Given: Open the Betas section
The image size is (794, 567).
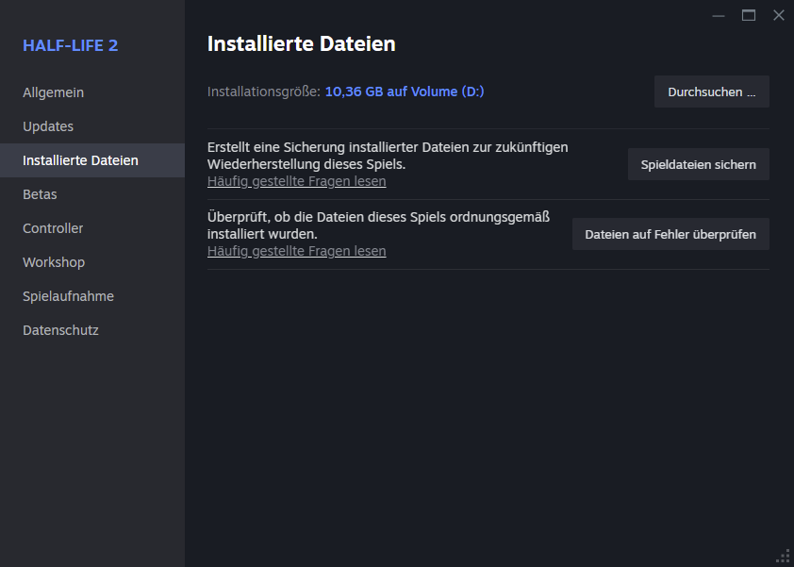Looking at the screenshot, I should [x=40, y=194].
